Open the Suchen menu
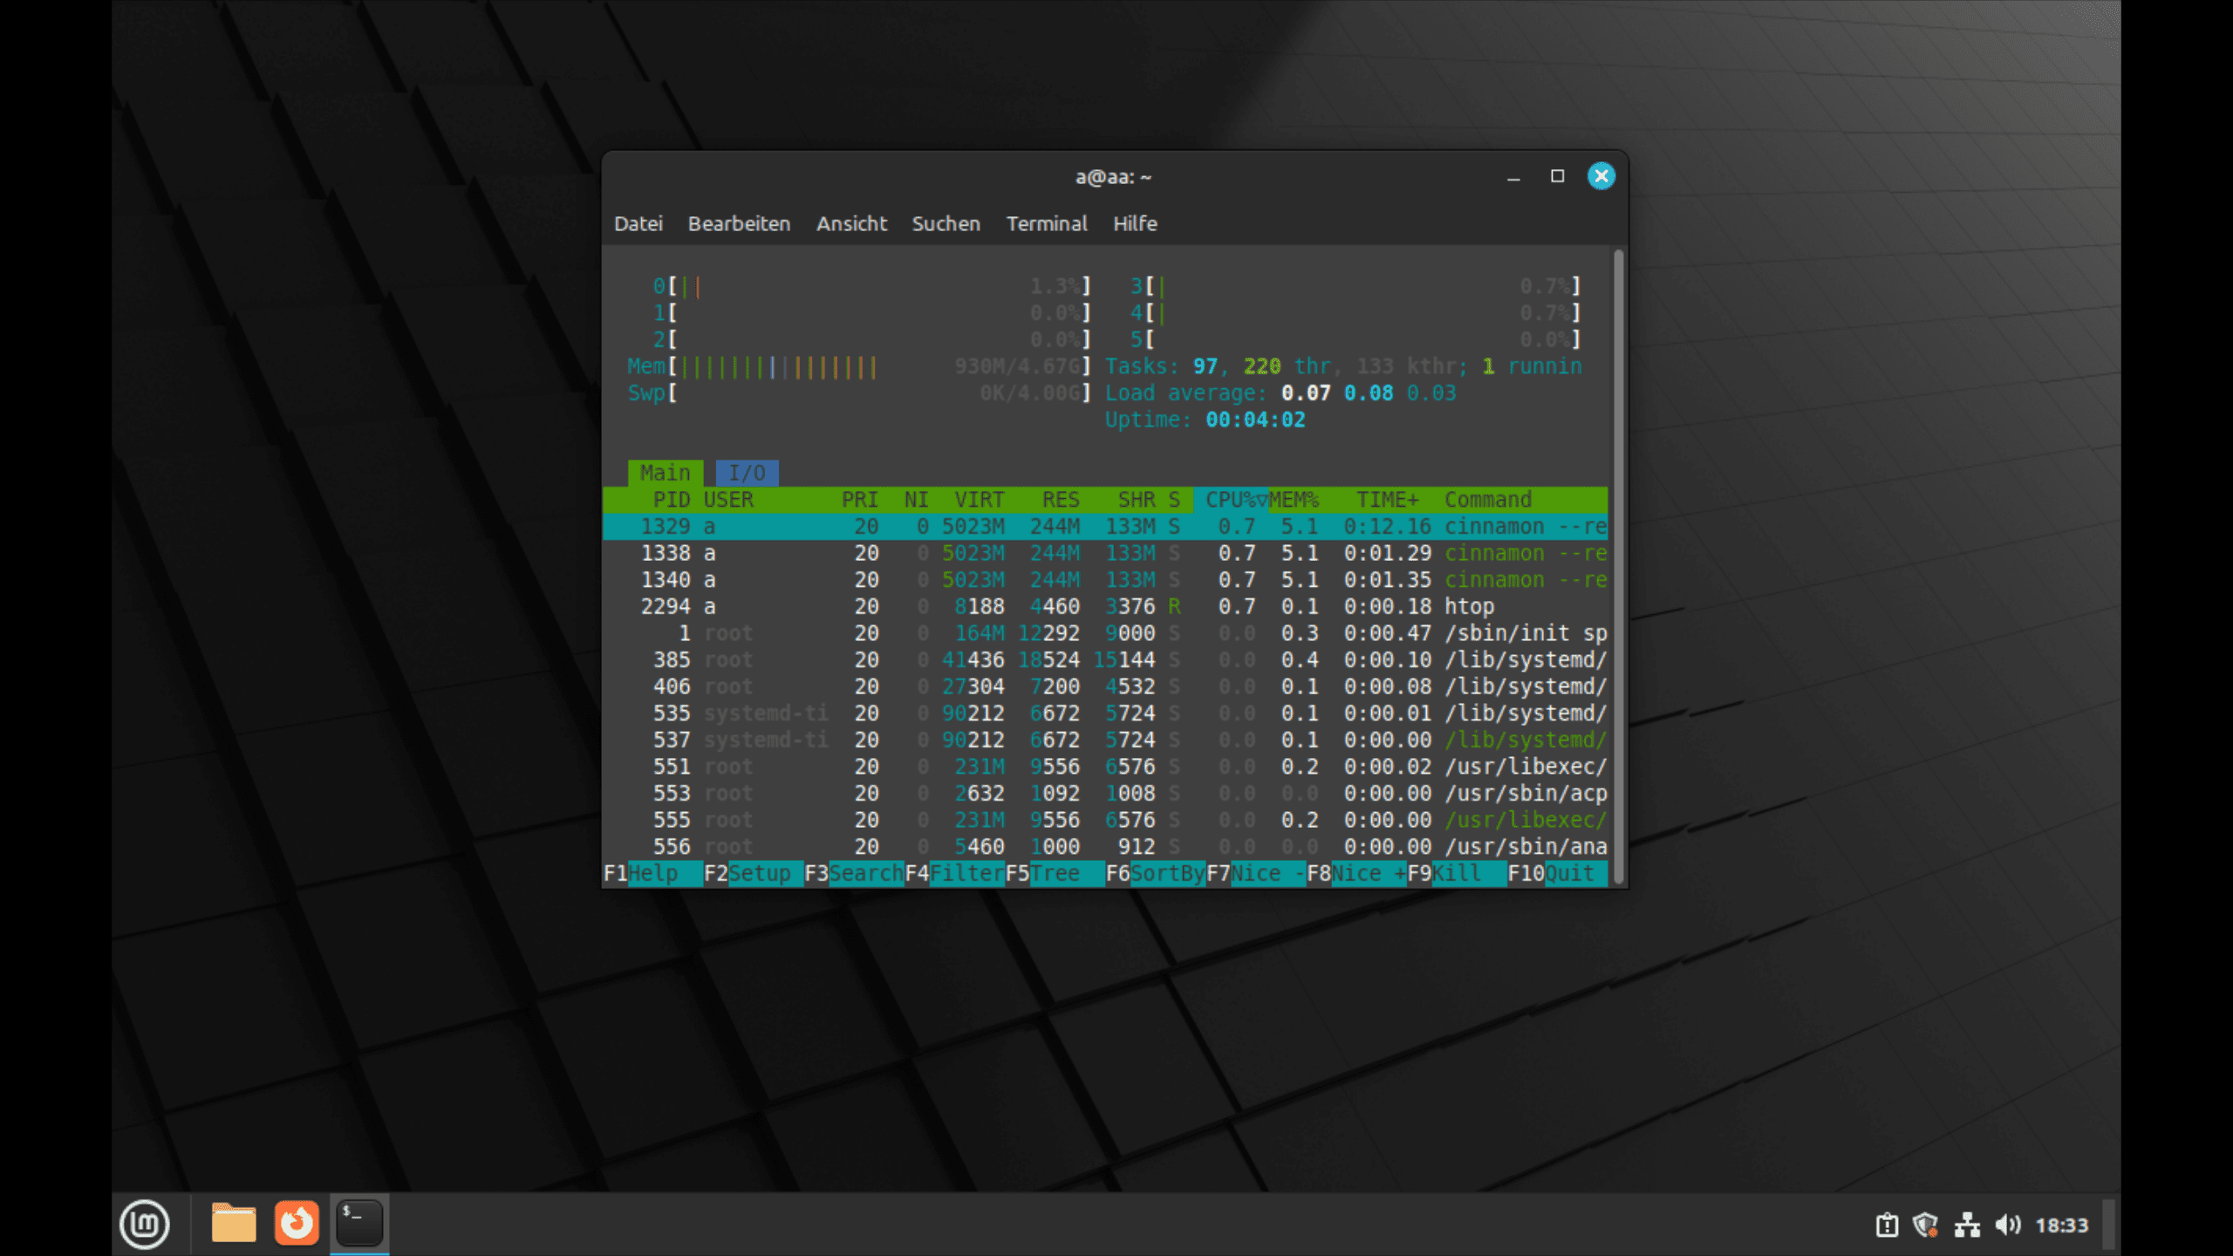 946,223
